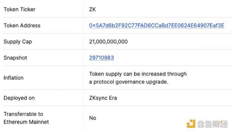Click the 0x prefix of the token address
Screen dimensions: 232x132
92,26
